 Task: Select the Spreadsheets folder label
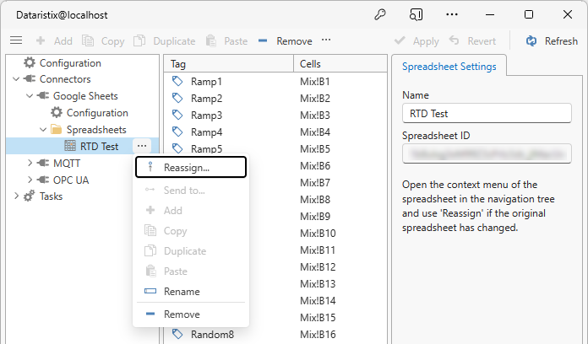pos(96,130)
